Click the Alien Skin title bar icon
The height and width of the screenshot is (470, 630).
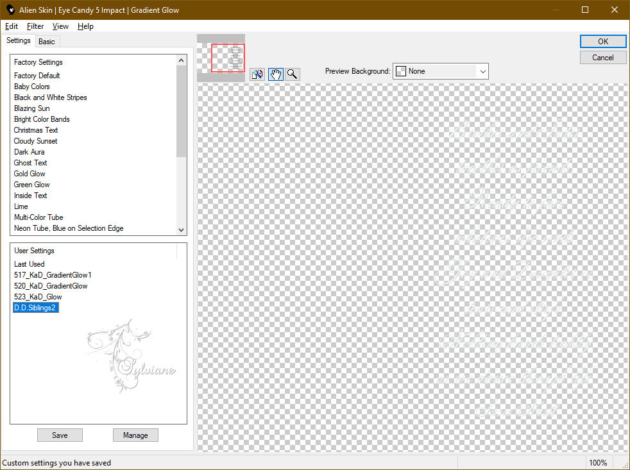pyautogui.click(x=10, y=10)
